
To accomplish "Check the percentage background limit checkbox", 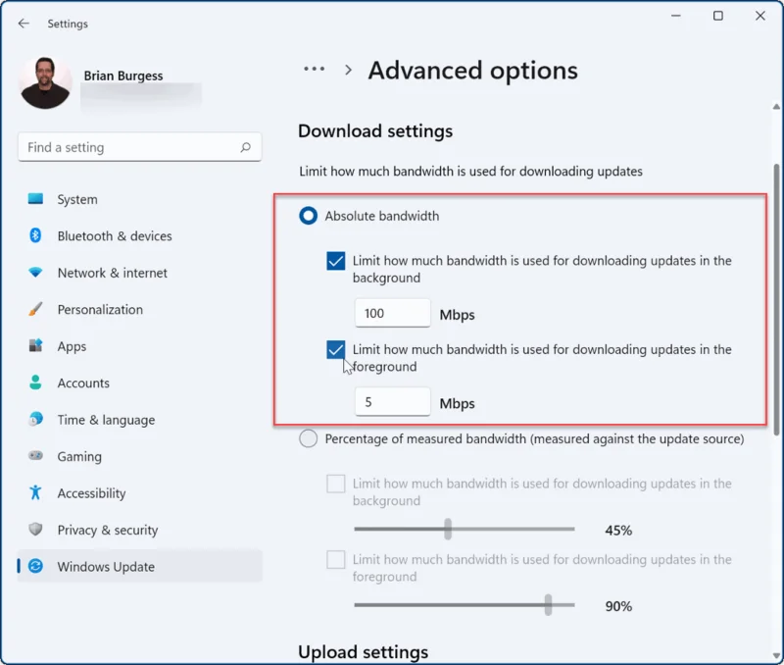I will tap(335, 484).
